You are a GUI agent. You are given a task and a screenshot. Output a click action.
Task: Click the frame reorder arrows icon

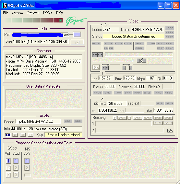(141, 61)
